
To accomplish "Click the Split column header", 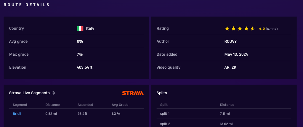I will 164,105.
